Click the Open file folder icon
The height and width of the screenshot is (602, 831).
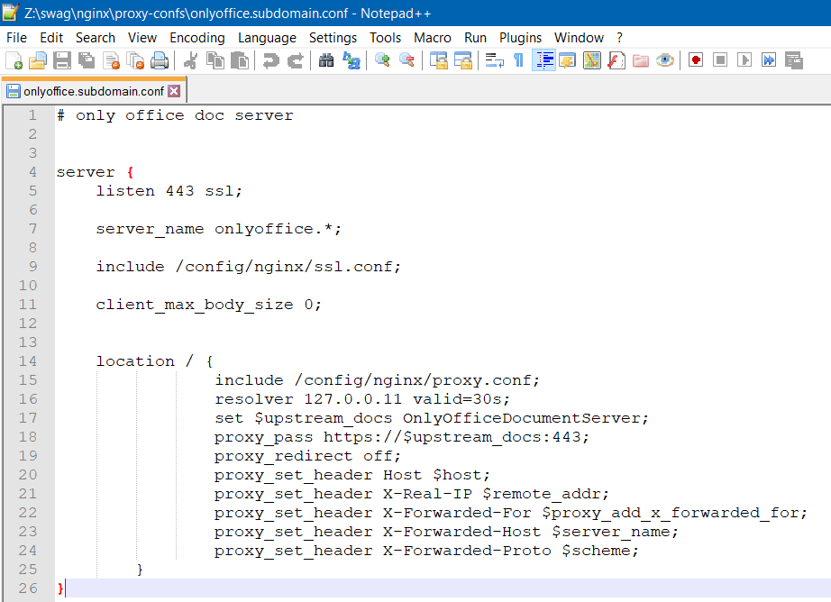[x=38, y=60]
